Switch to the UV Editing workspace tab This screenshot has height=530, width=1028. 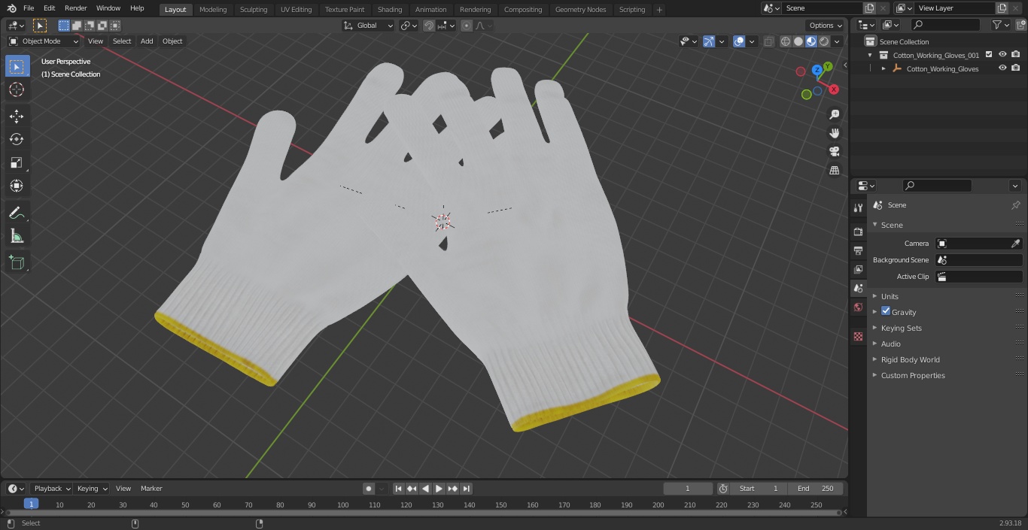click(x=296, y=9)
